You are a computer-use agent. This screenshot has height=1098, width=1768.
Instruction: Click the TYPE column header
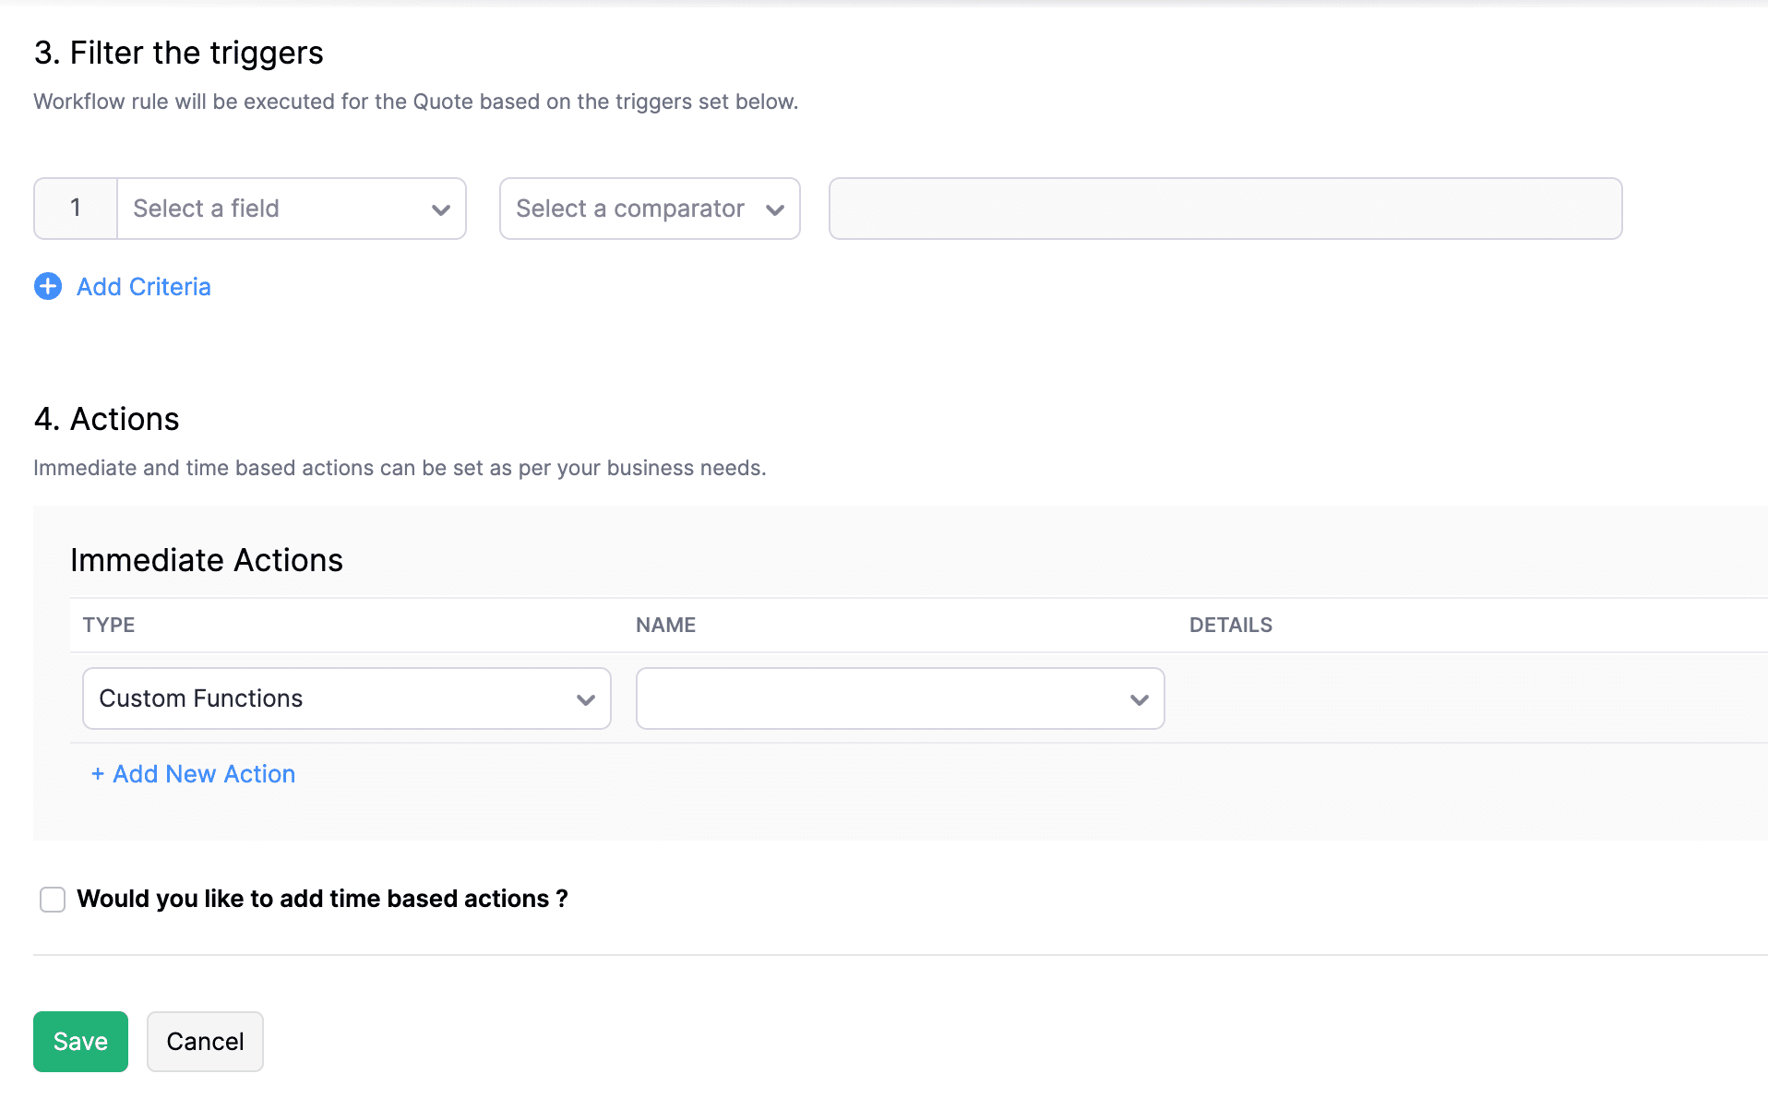[109, 625]
